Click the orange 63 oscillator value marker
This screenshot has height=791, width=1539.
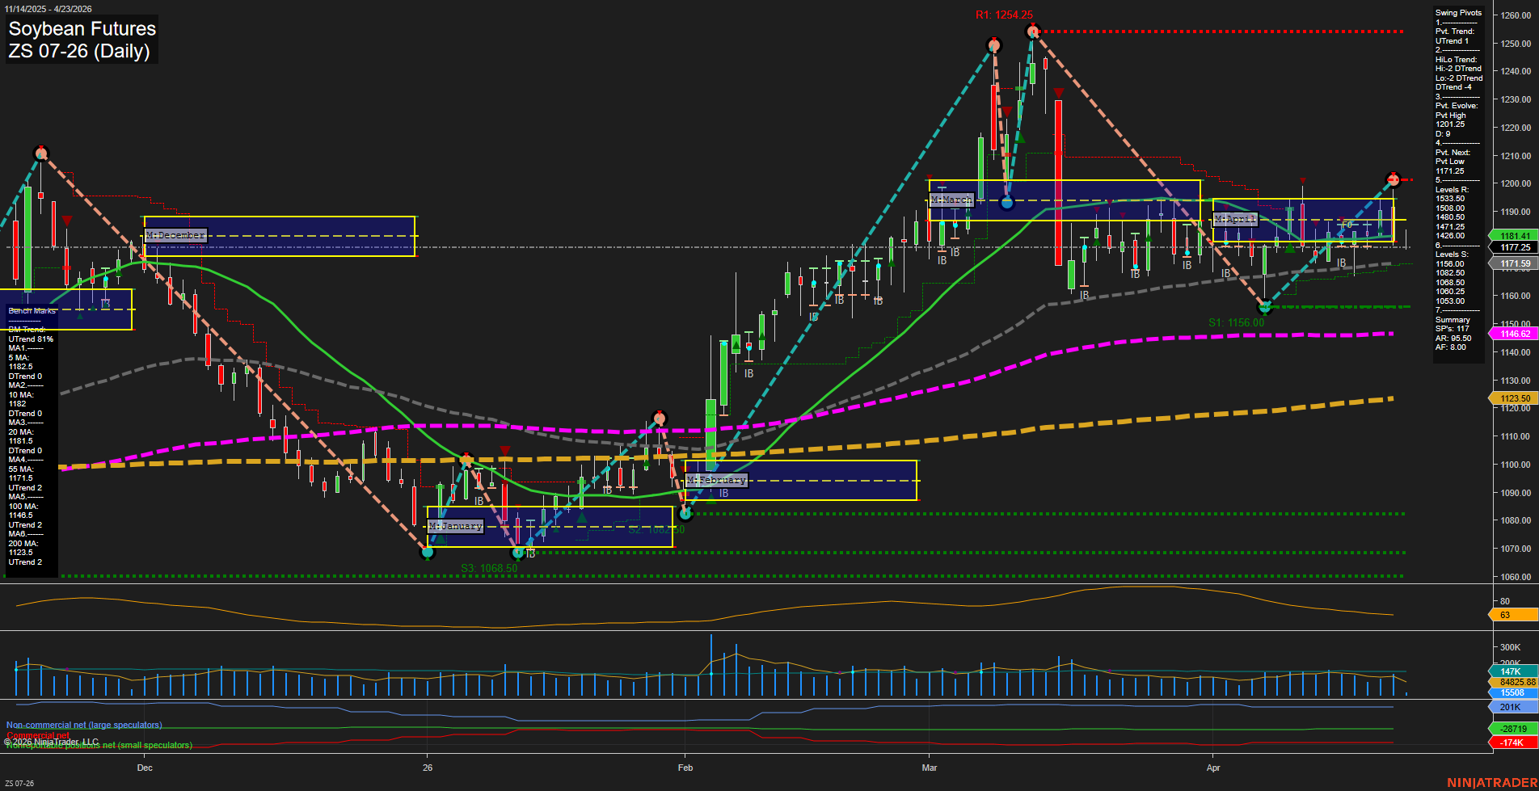[1508, 615]
